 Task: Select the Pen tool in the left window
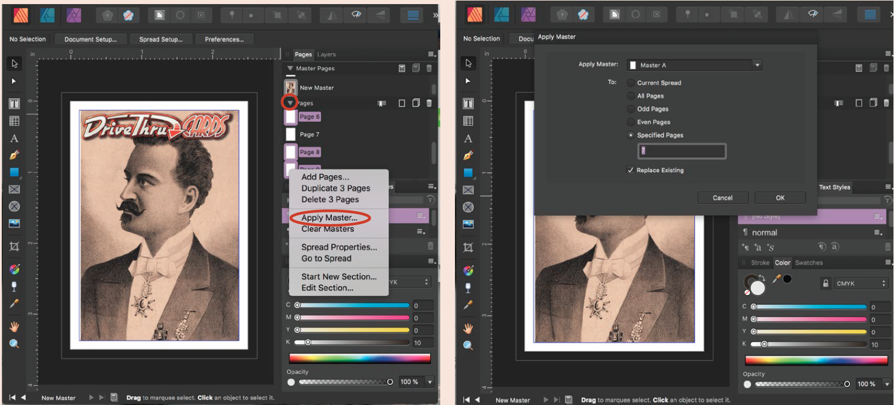click(15, 156)
